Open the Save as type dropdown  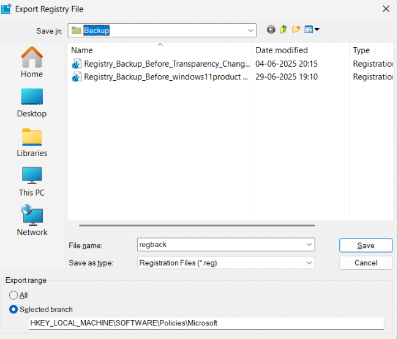coord(309,263)
